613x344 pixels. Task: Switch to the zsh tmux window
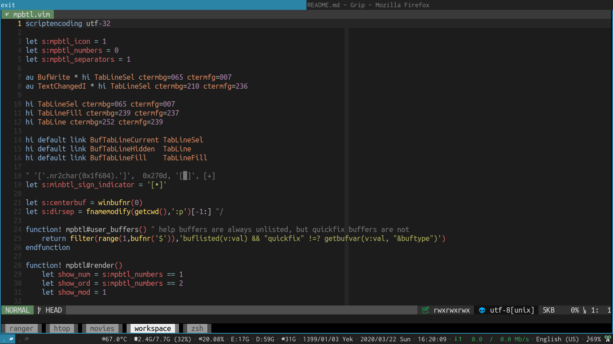point(197,328)
